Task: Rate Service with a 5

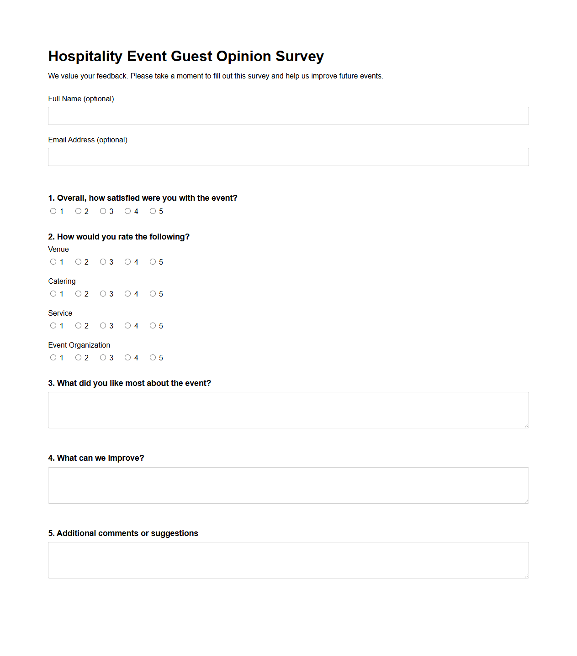Action: coord(153,326)
